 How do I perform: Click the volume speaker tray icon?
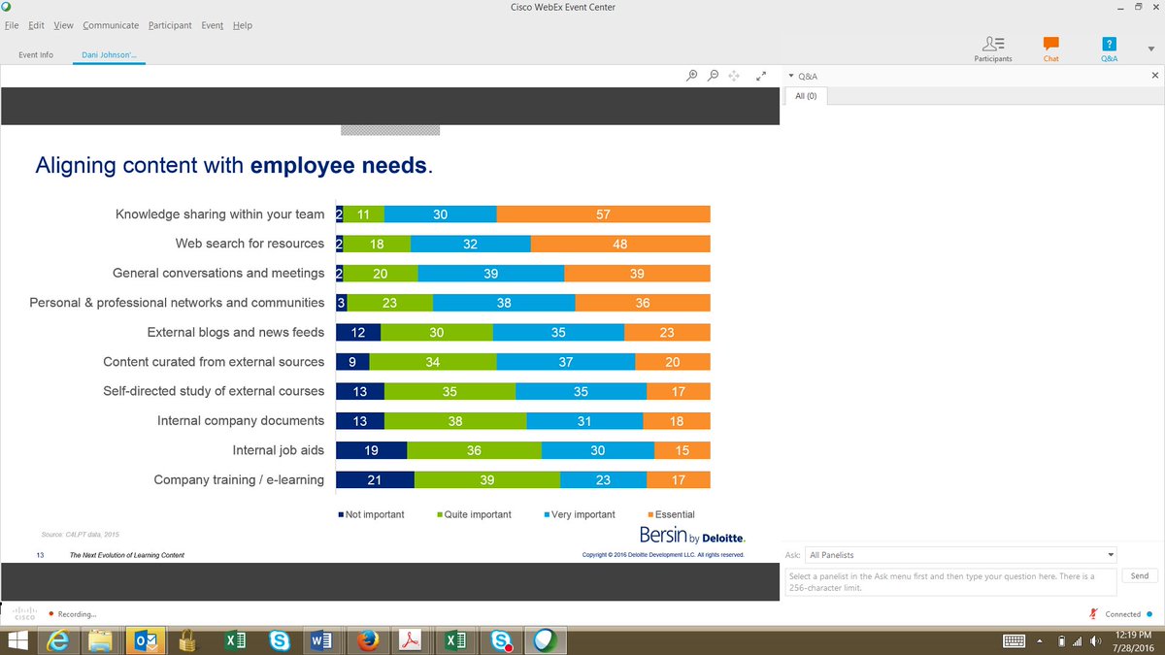tap(1093, 640)
